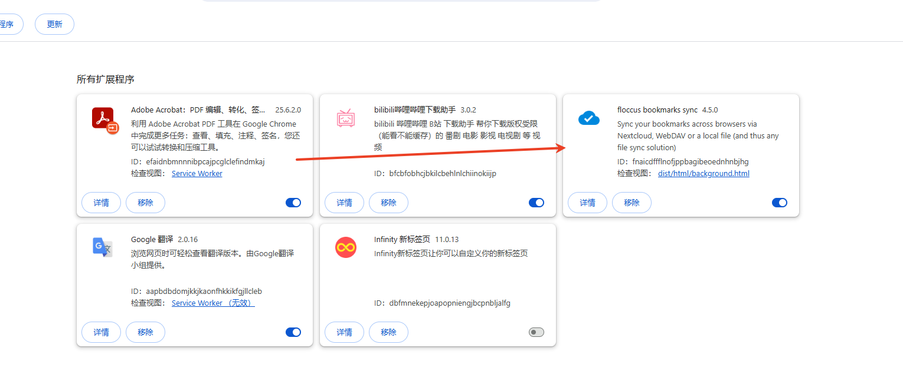The width and height of the screenshot is (903, 374).
Task: Open details for Adobe Acrobat extension
Action: click(x=101, y=202)
